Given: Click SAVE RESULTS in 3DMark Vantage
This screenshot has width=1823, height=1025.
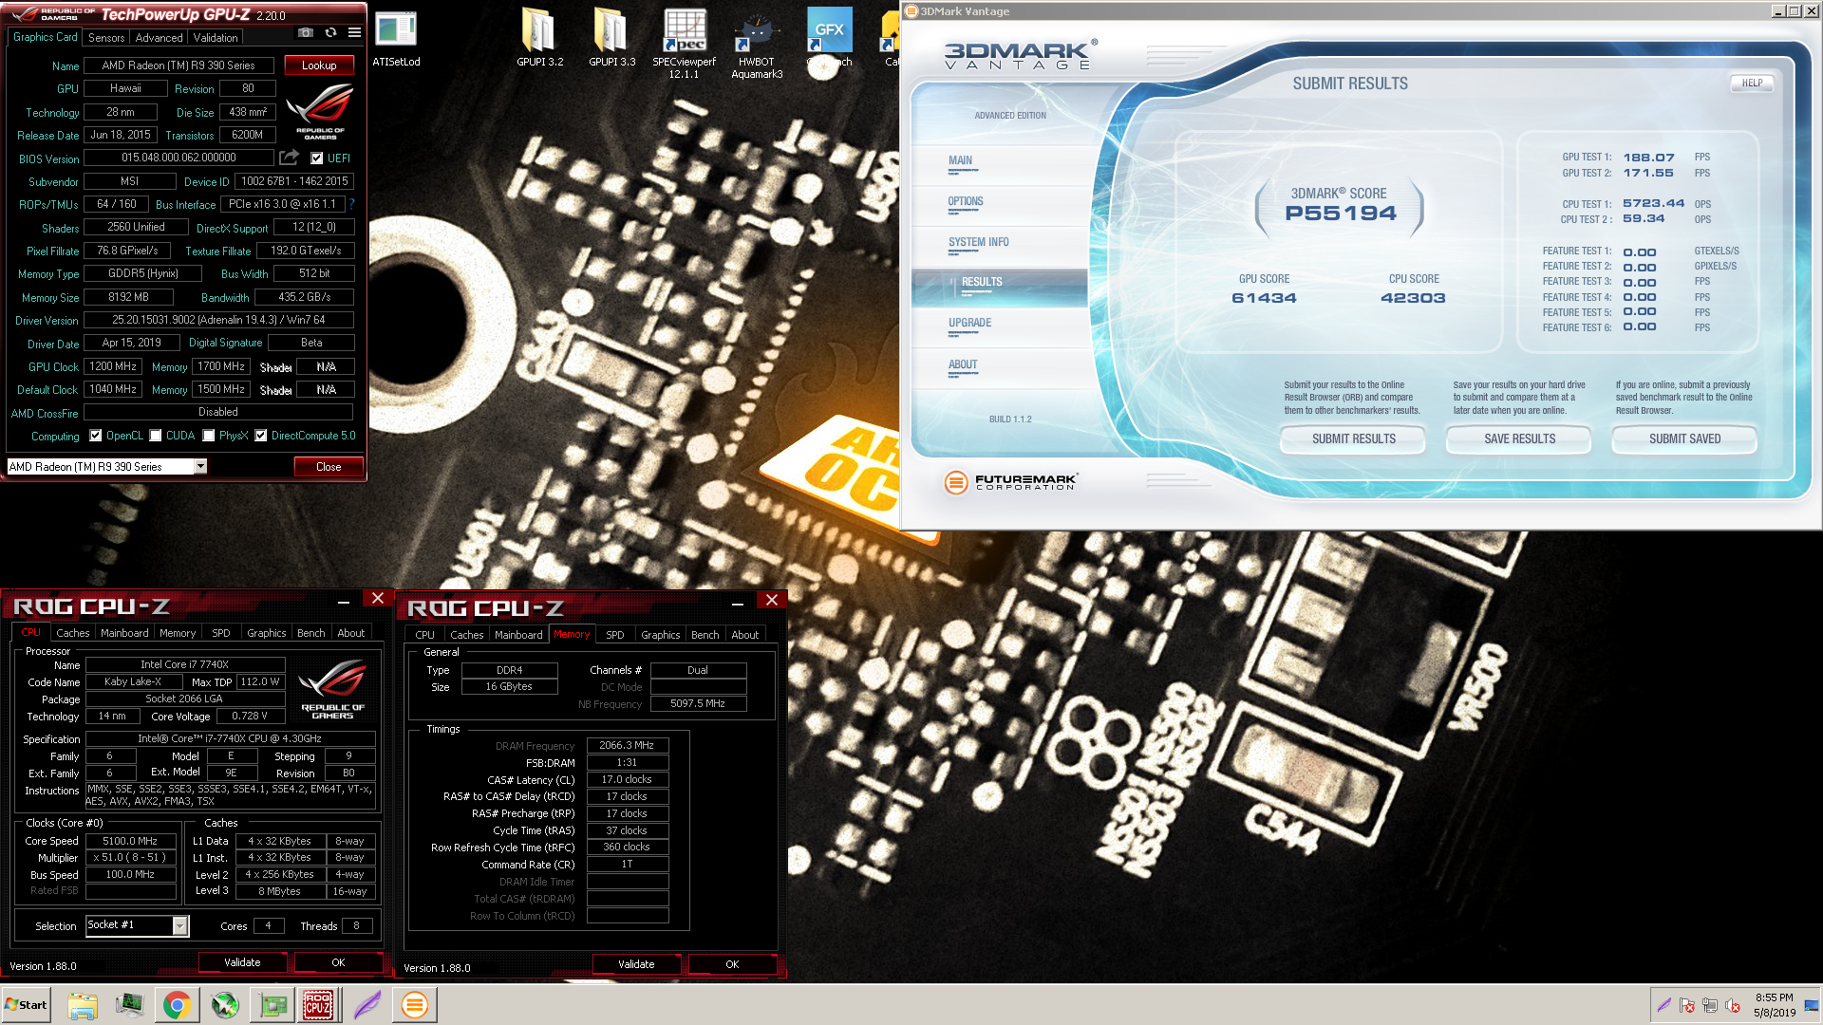Looking at the screenshot, I should click(1519, 439).
